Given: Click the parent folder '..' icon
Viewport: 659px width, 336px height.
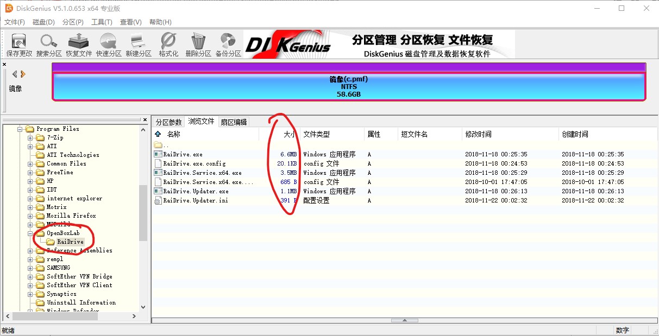Looking at the screenshot, I should coord(158,145).
